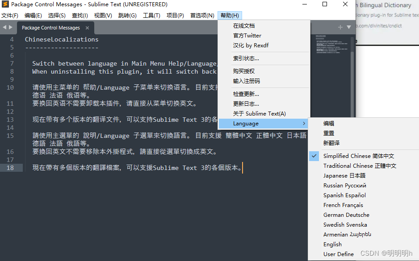The width and height of the screenshot is (419, 261).
Task: Click 输入注册码 to enter license key
Action: coord(245,81)
